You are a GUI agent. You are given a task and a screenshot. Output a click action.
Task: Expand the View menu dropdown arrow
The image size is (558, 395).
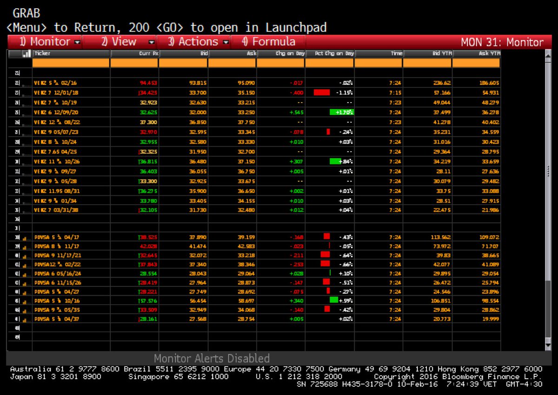point(151,42)
